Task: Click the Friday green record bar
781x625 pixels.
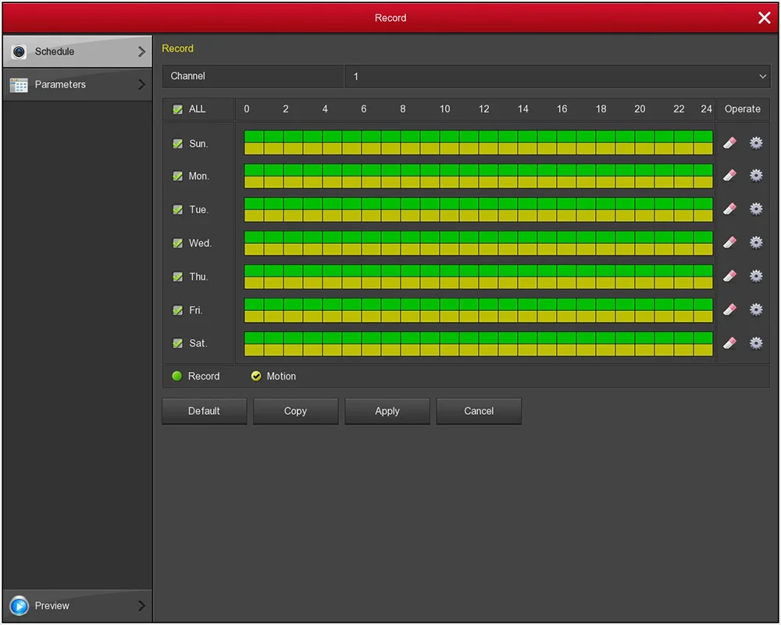Action: (478, 304)
